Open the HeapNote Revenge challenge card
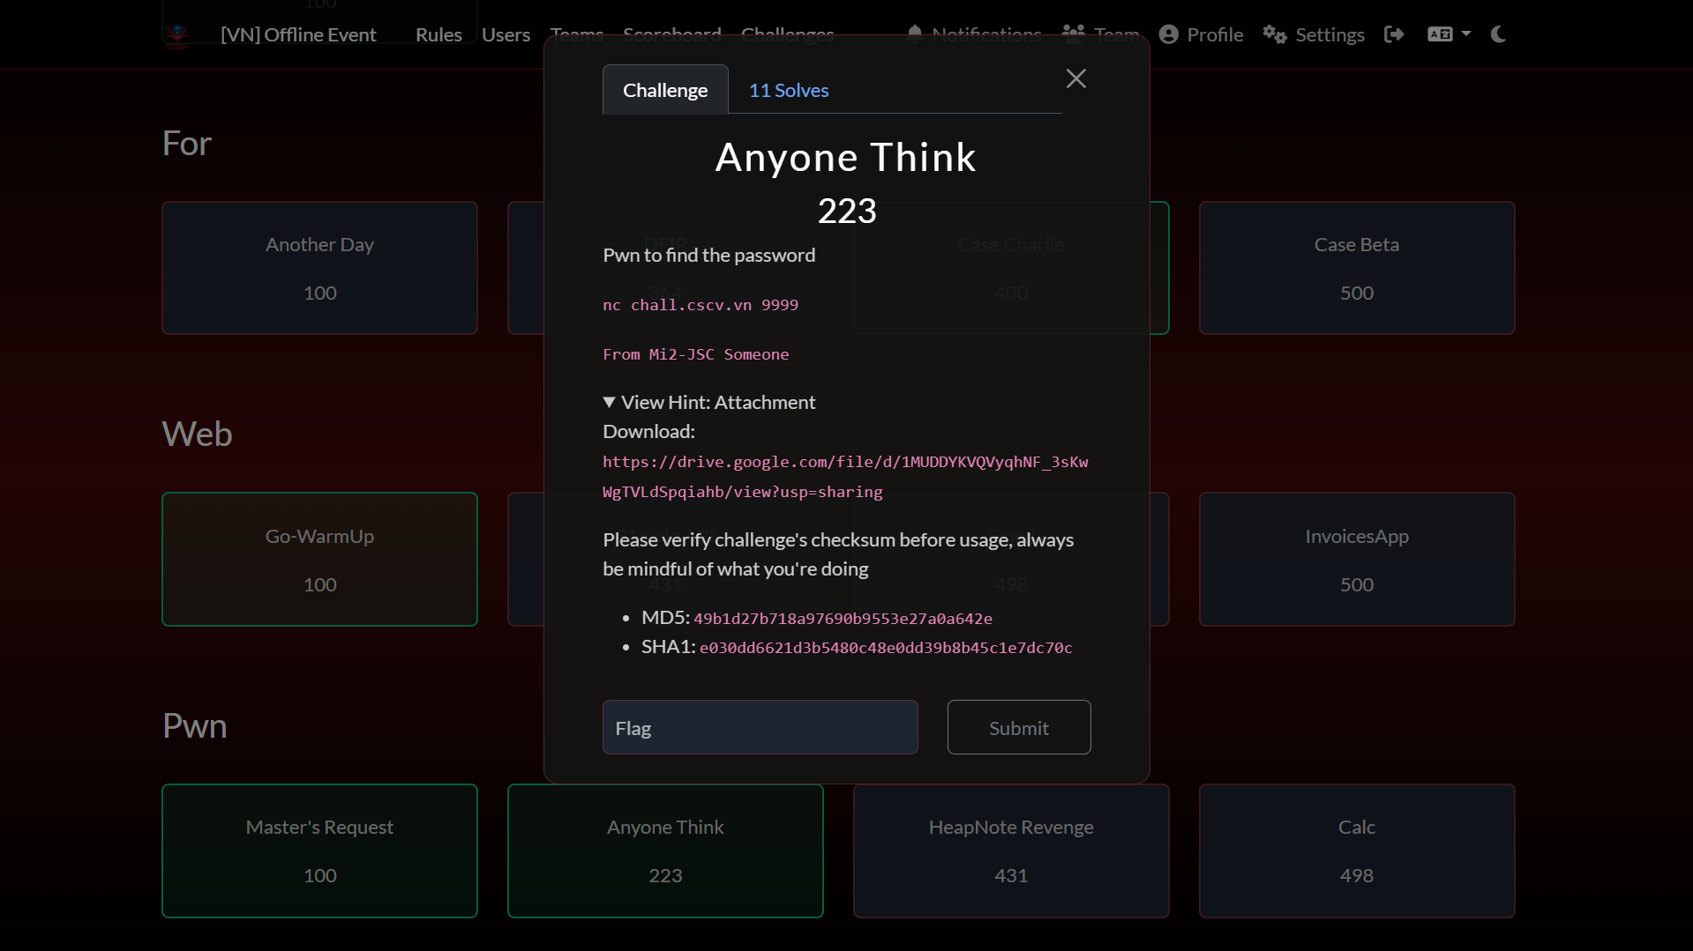This screenshot has width=1693, height=951. 1010,851
